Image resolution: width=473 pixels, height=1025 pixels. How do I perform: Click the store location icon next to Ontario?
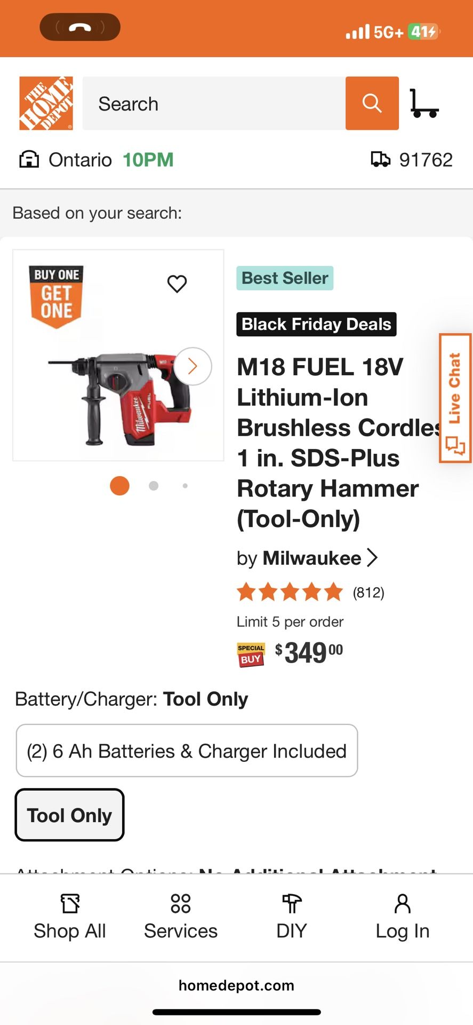tap(28, 159)
